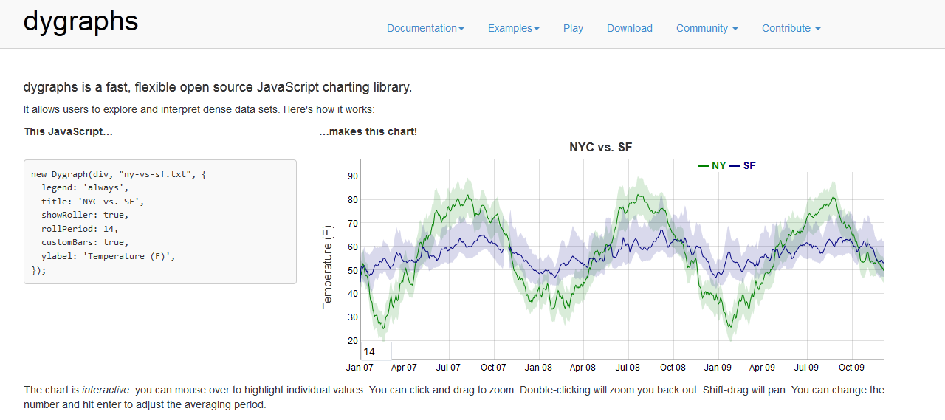
Task: Expand the Examples dropdown
Action: pos(513,28)
